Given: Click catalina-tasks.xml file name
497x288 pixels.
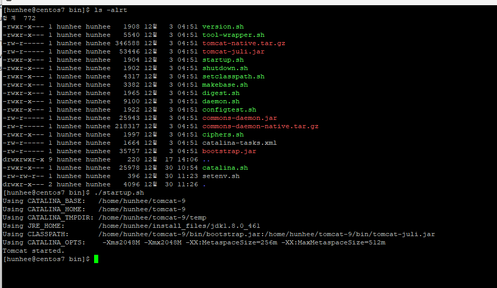Looking at the screenshot, I should [x=240, y=143].
